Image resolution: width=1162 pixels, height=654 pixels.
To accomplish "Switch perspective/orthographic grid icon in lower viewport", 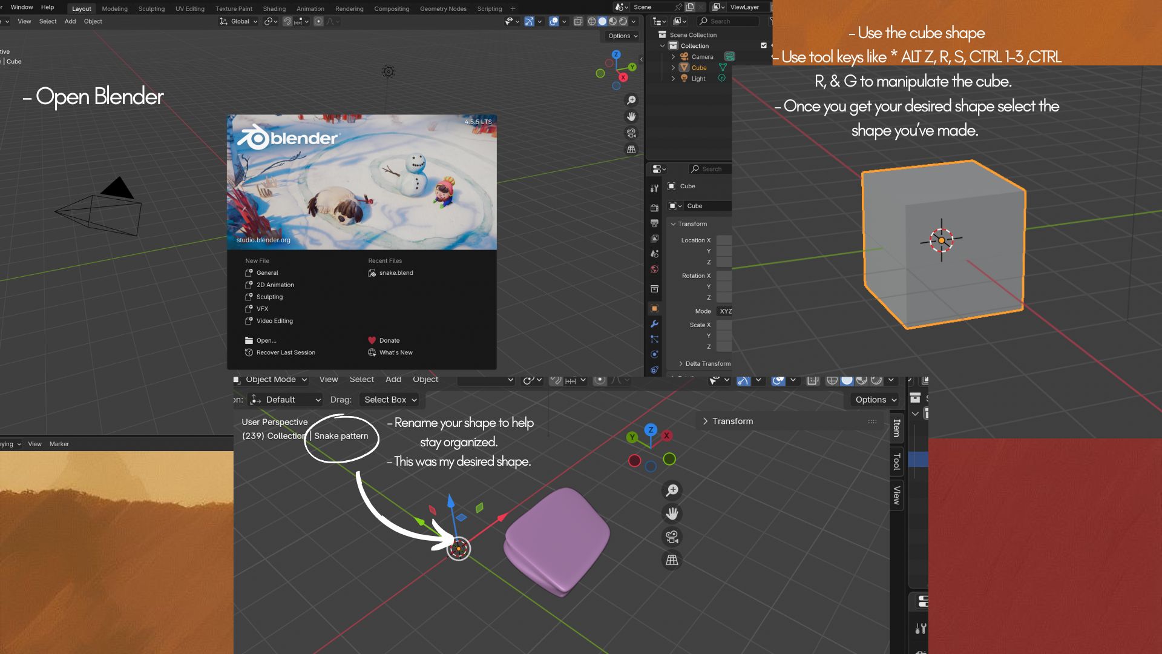I will click(x=672, y=560).
